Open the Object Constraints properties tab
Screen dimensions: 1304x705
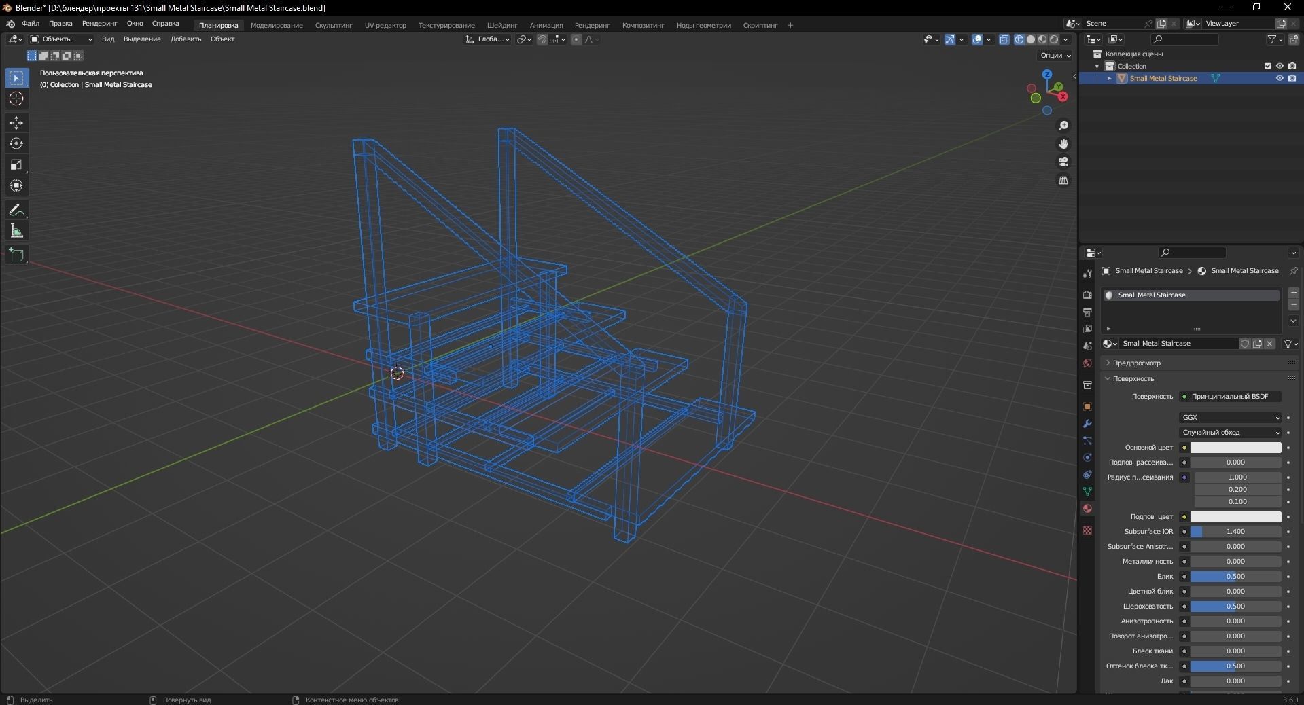point(1087,474)
